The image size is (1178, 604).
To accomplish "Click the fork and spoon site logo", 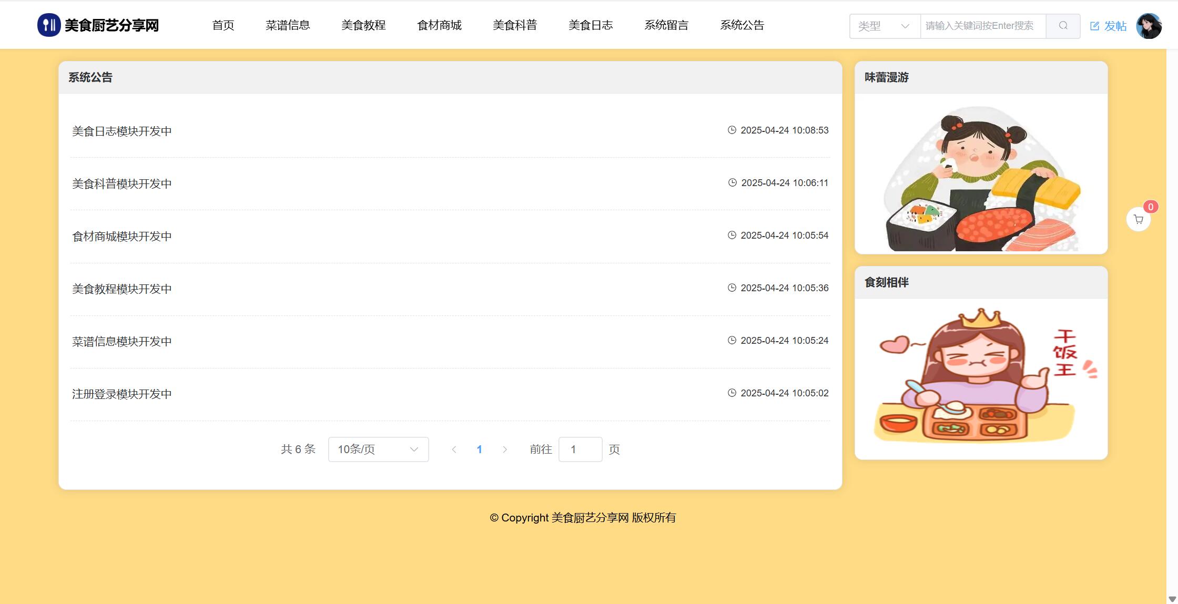I will coord(49,25).
